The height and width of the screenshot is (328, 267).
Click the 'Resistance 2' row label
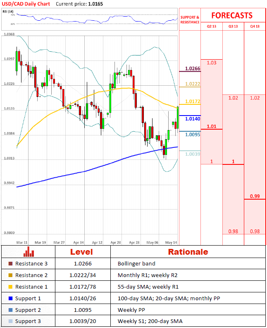[31, 275]
